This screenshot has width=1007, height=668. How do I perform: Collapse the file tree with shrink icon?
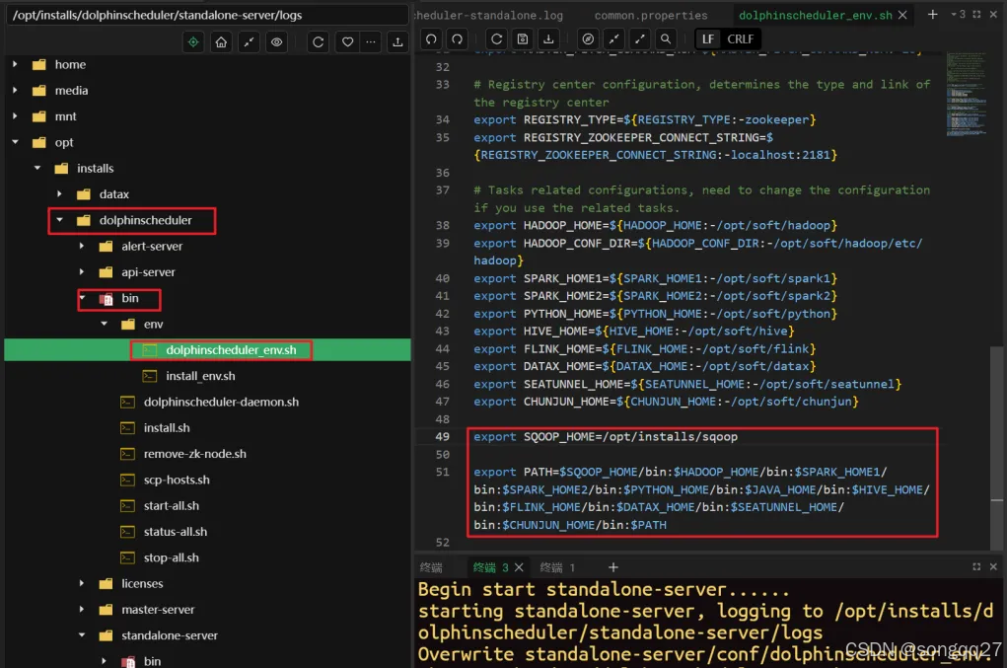click(249, 41)
